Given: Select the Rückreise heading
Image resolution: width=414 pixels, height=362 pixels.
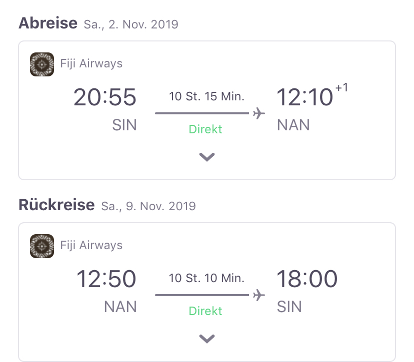Looking at the screenshot, I should [56, 205].
